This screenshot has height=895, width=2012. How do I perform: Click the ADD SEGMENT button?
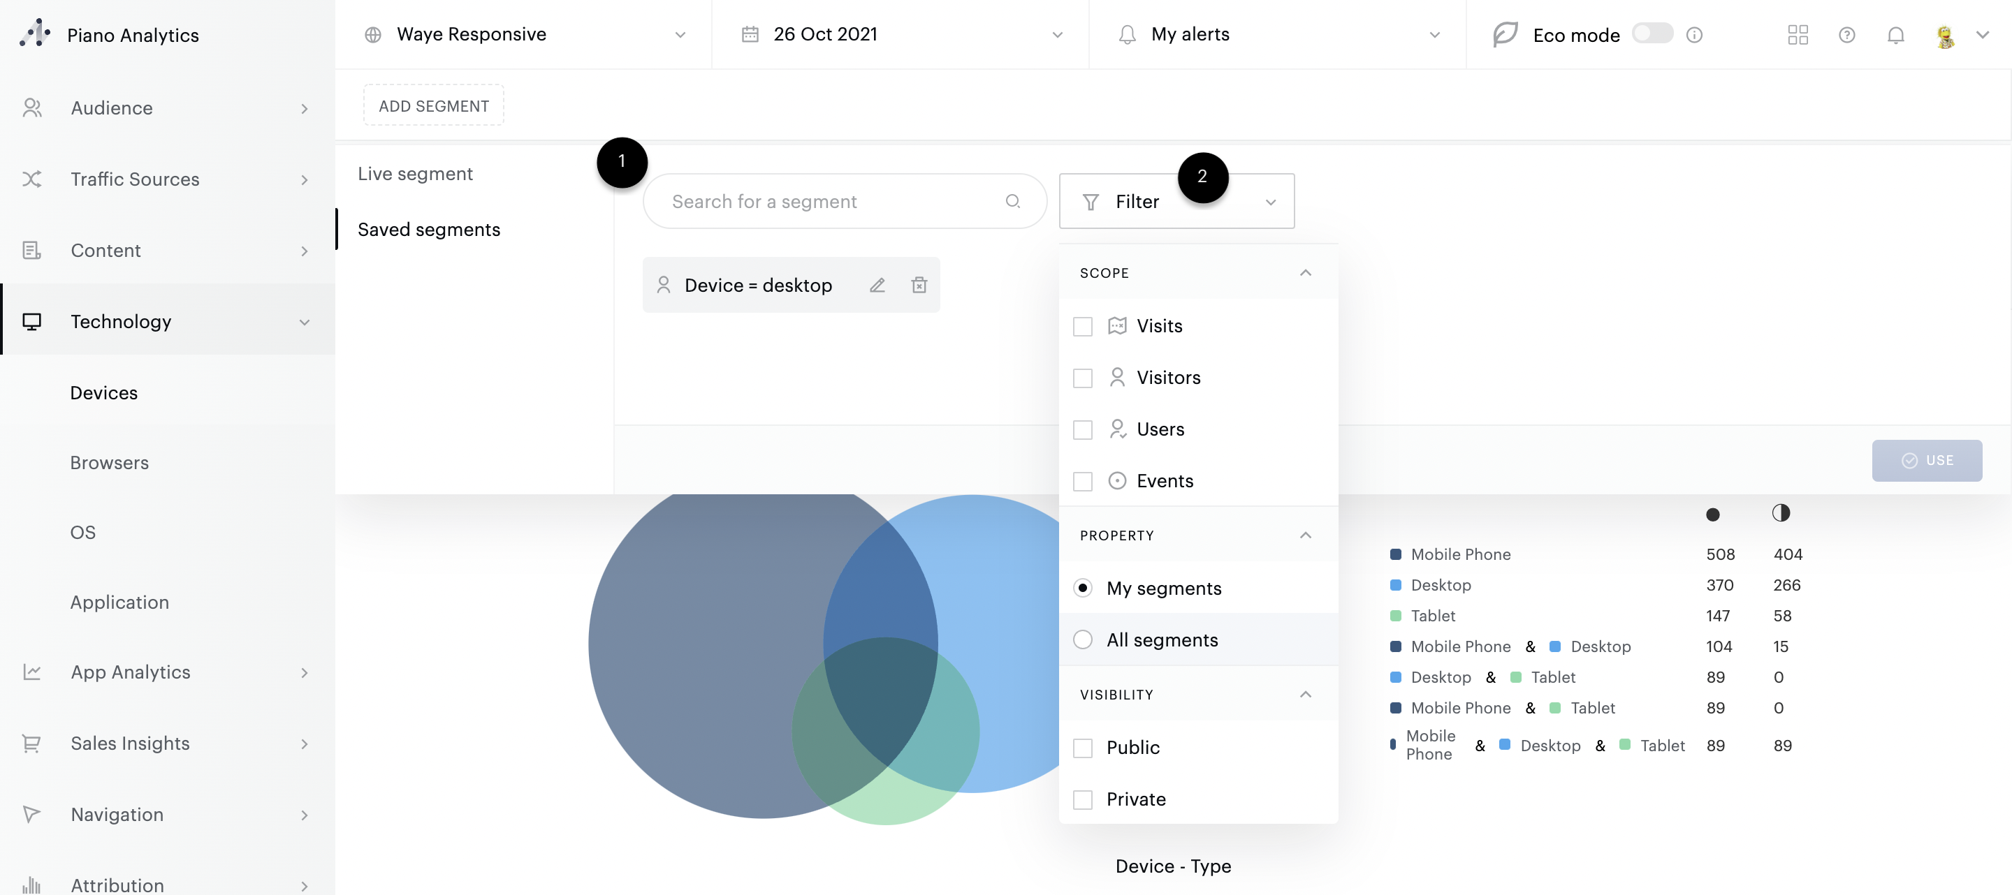coord(433,105)
